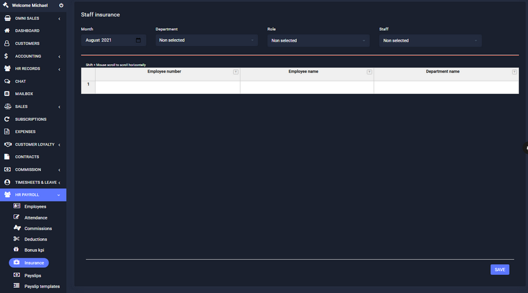Open the Employees submenu item

[35, 207]
